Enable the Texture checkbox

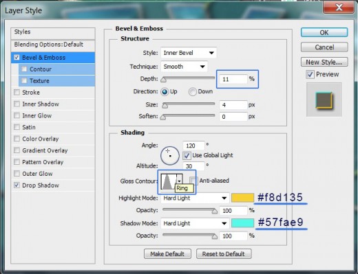coord(24,80)
